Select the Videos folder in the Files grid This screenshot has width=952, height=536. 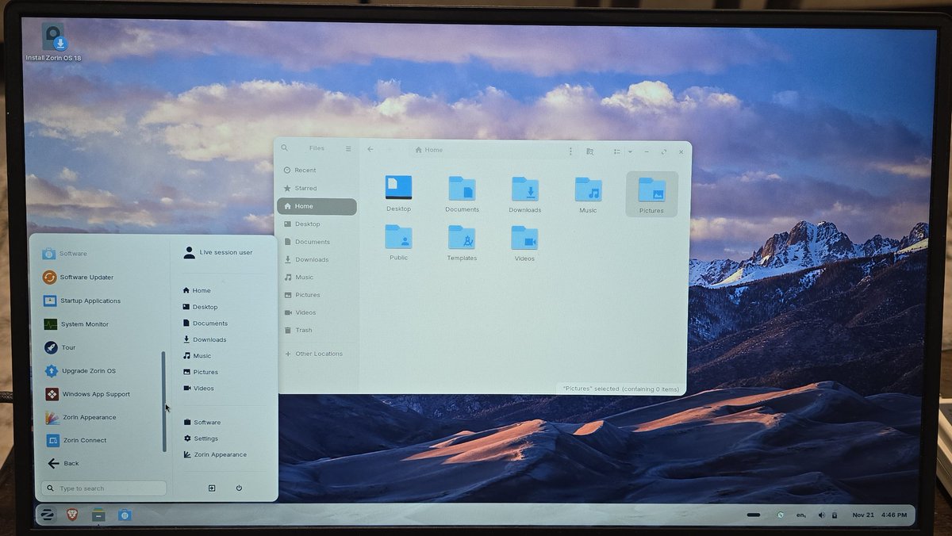coord(524,243)
